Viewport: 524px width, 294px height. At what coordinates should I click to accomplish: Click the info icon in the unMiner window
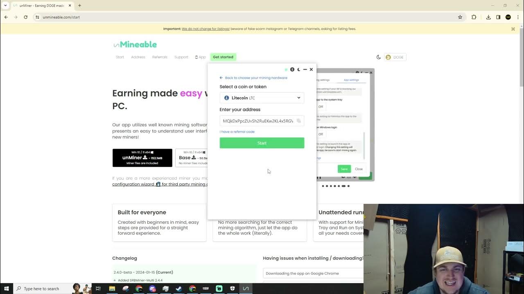click(292, 69)
